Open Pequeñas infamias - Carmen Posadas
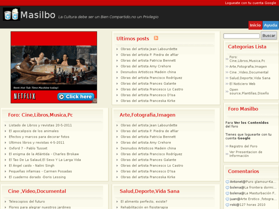 point(40,171)
